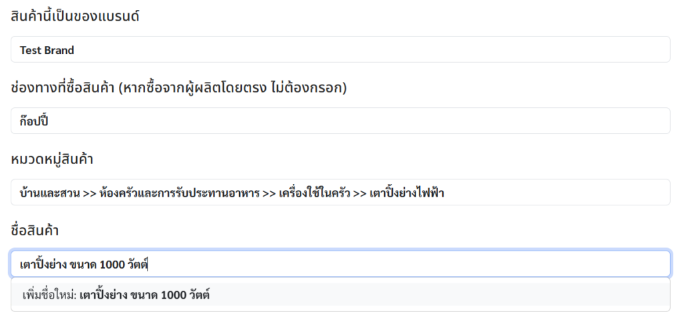This screenshot has height=318, width=684.
Task: Click the 'Test Brand' brand input field
Action: (x=340, y=50)
